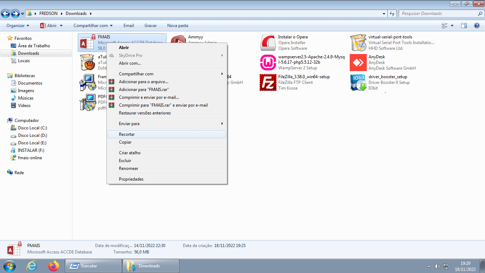This screenshot has width=485, height=273.
Task: Click the Nova pasta toolbar button
Action: coord(178,26)
